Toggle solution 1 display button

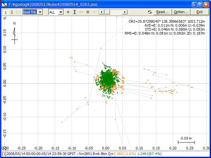tap(6, 12)
